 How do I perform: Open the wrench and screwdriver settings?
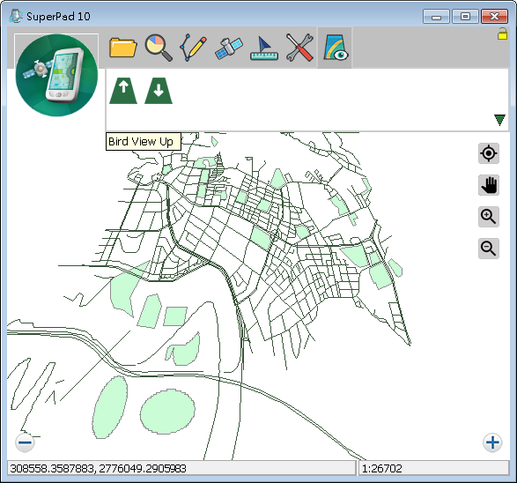(299, 48)
